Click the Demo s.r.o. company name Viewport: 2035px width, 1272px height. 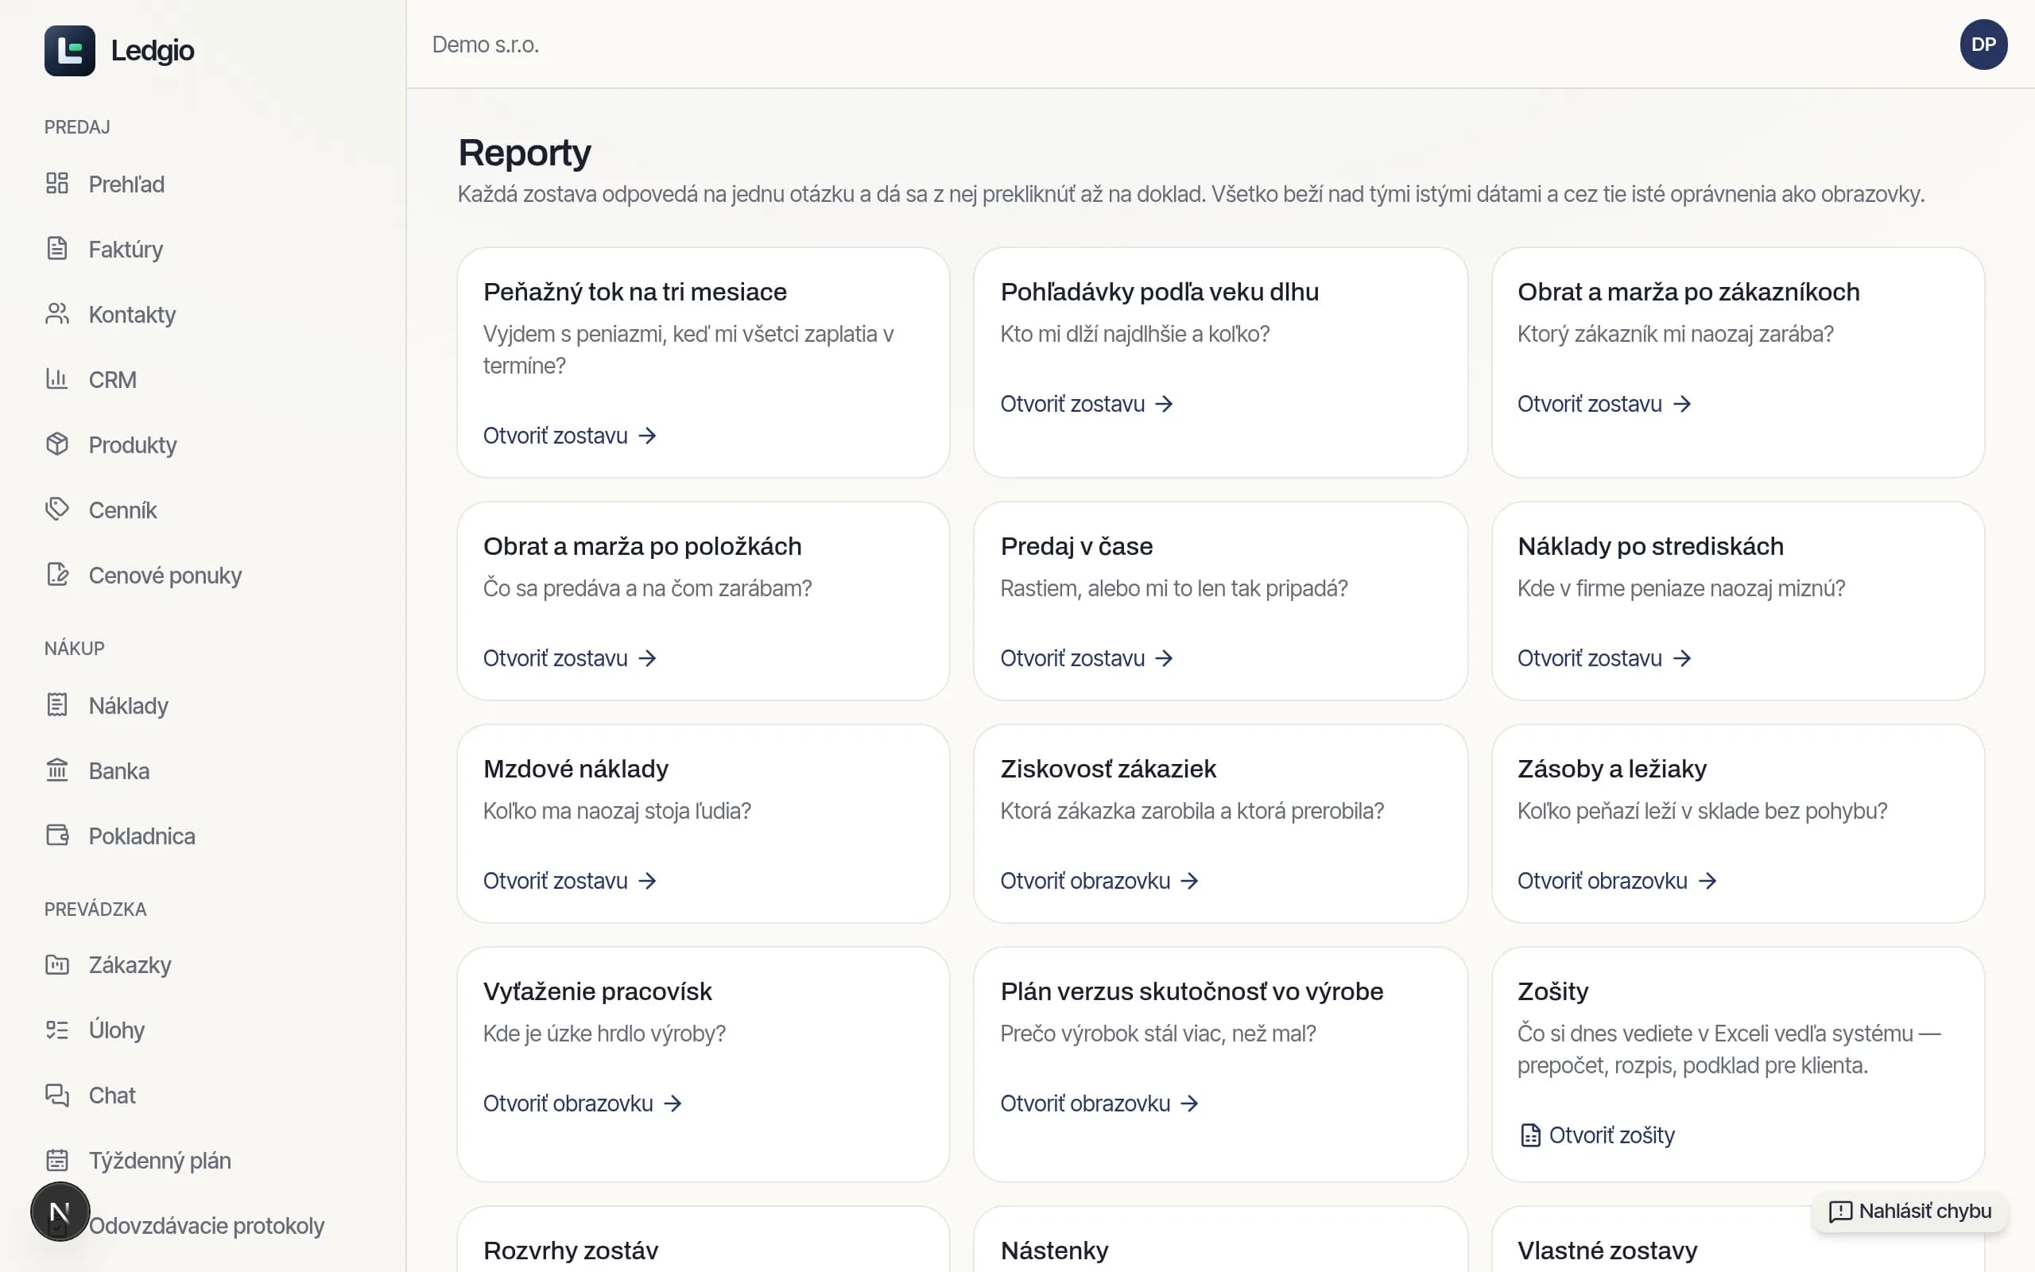pyautogui.click(x=485, y=45)
